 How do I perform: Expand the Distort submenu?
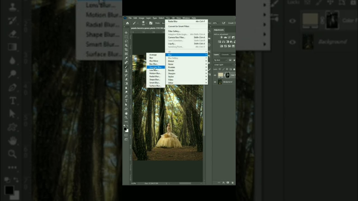(187, 61)
